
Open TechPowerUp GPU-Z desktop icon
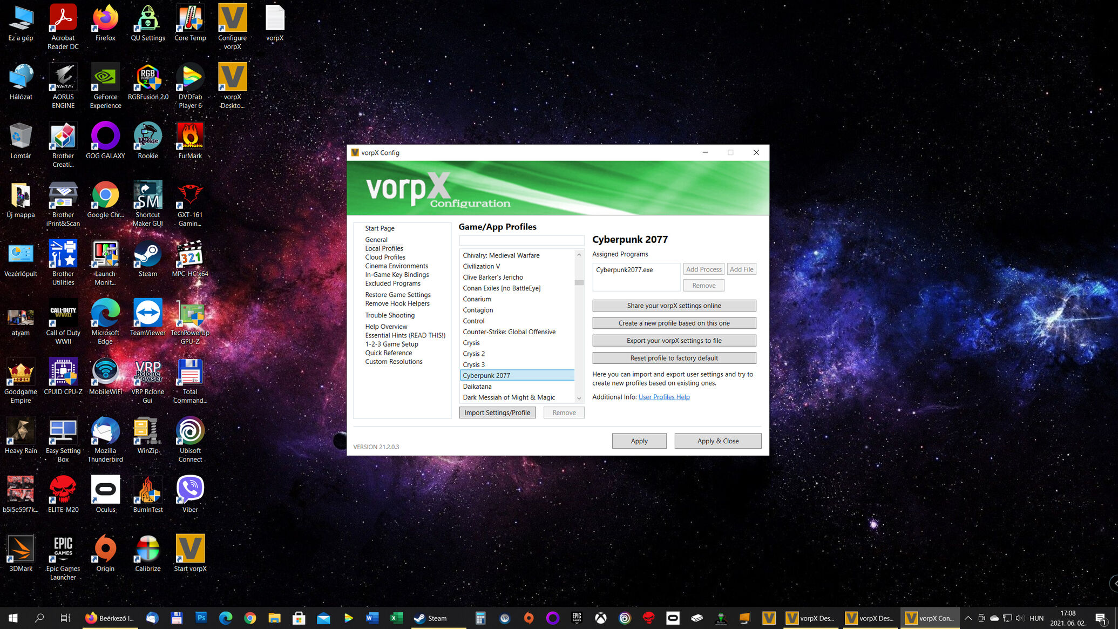point(190,322)
